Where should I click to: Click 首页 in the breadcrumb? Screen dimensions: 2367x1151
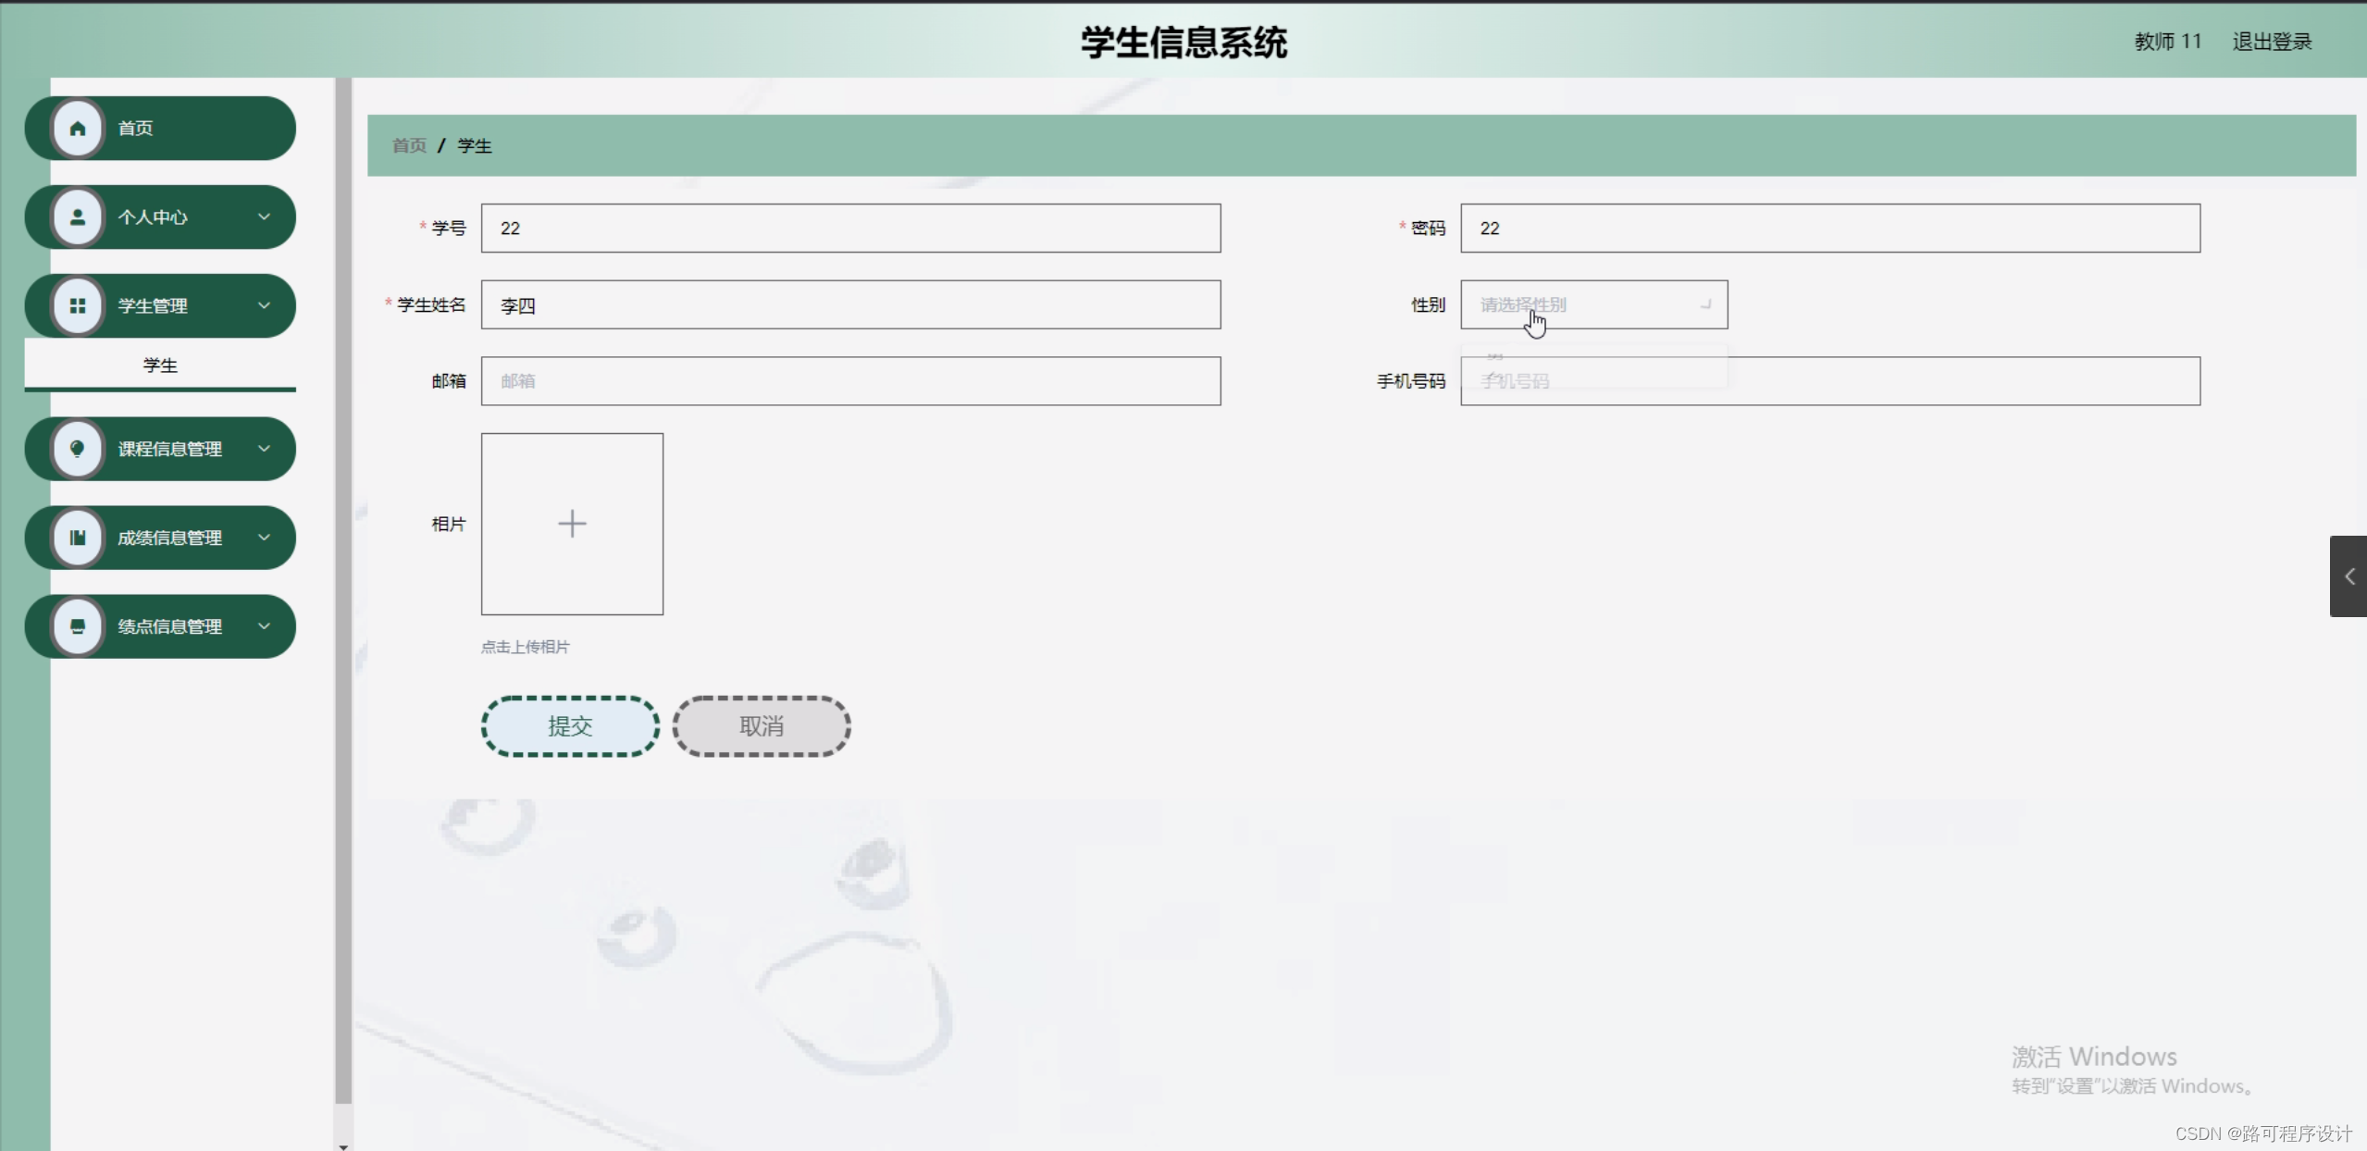(408, 145)
